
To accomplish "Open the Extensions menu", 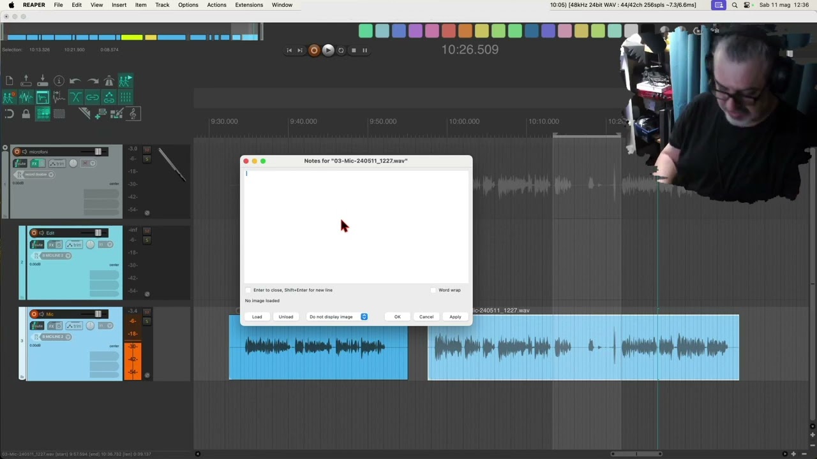I will point(249,5).
